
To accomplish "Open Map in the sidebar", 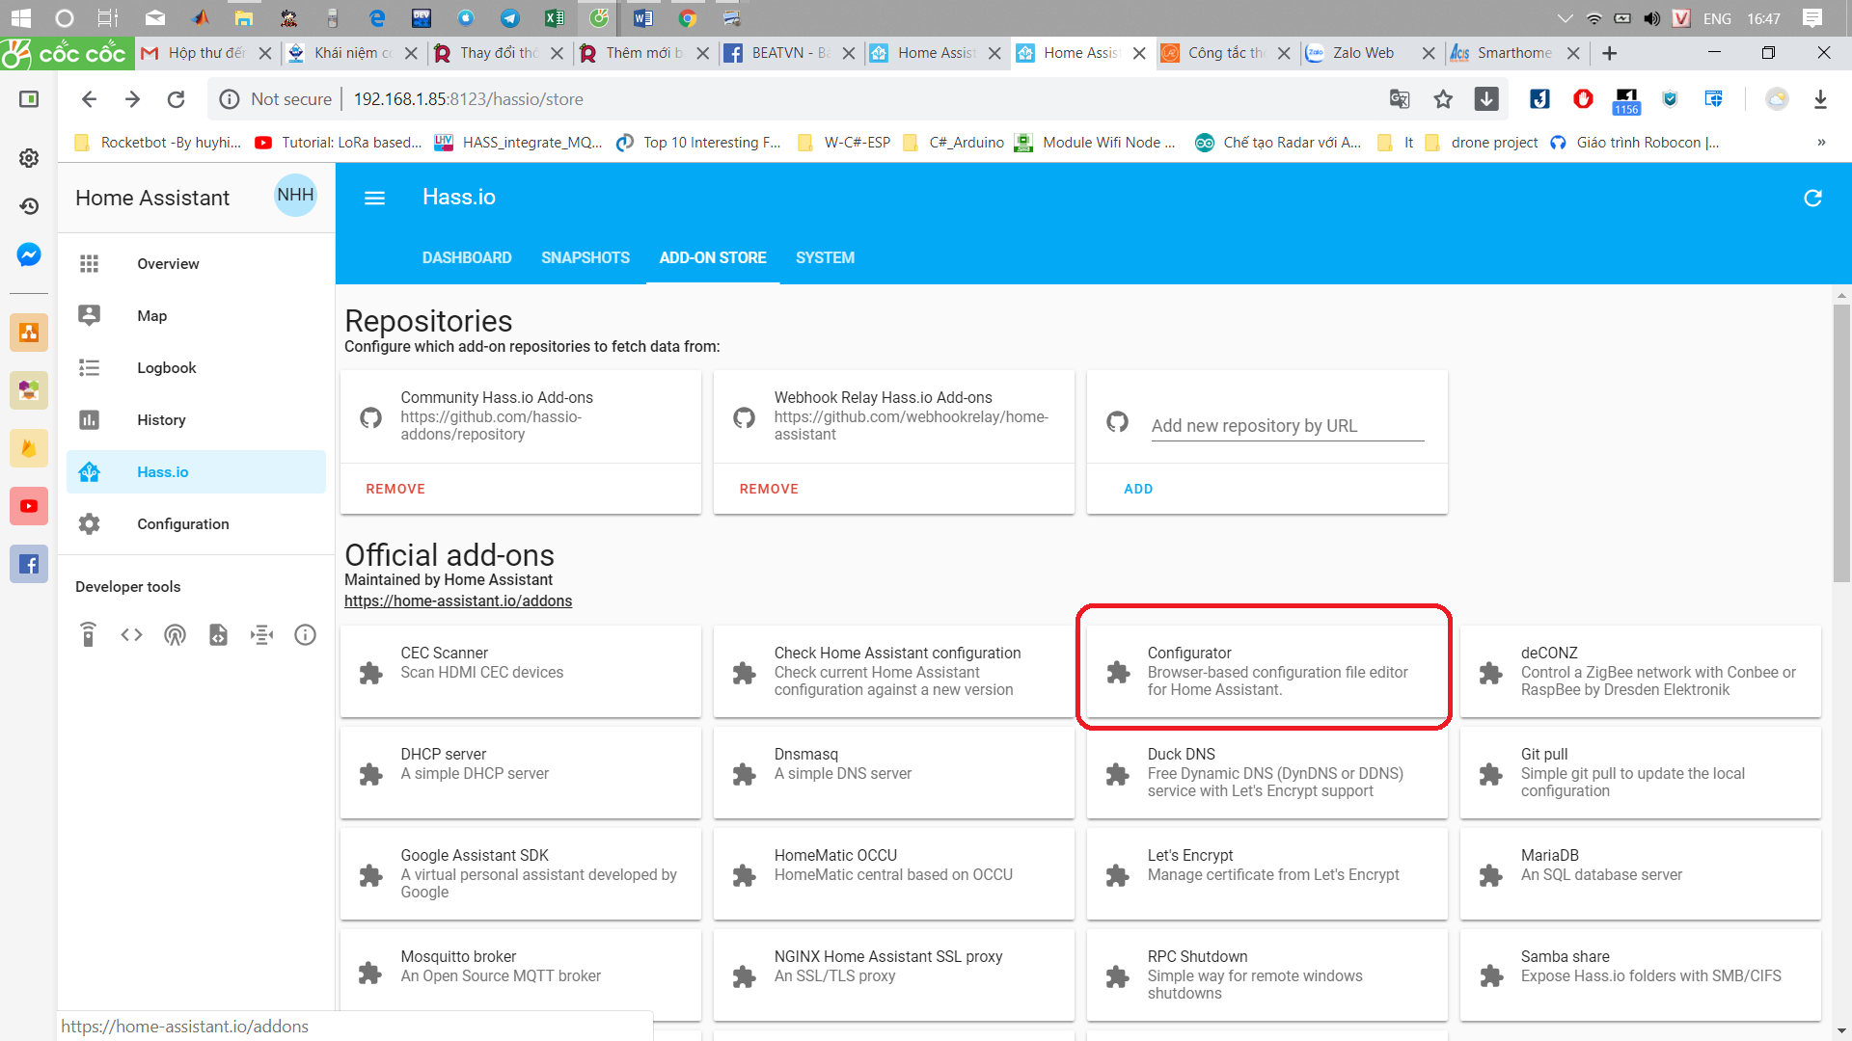I will pyautogui.click(x=196, y=315).
